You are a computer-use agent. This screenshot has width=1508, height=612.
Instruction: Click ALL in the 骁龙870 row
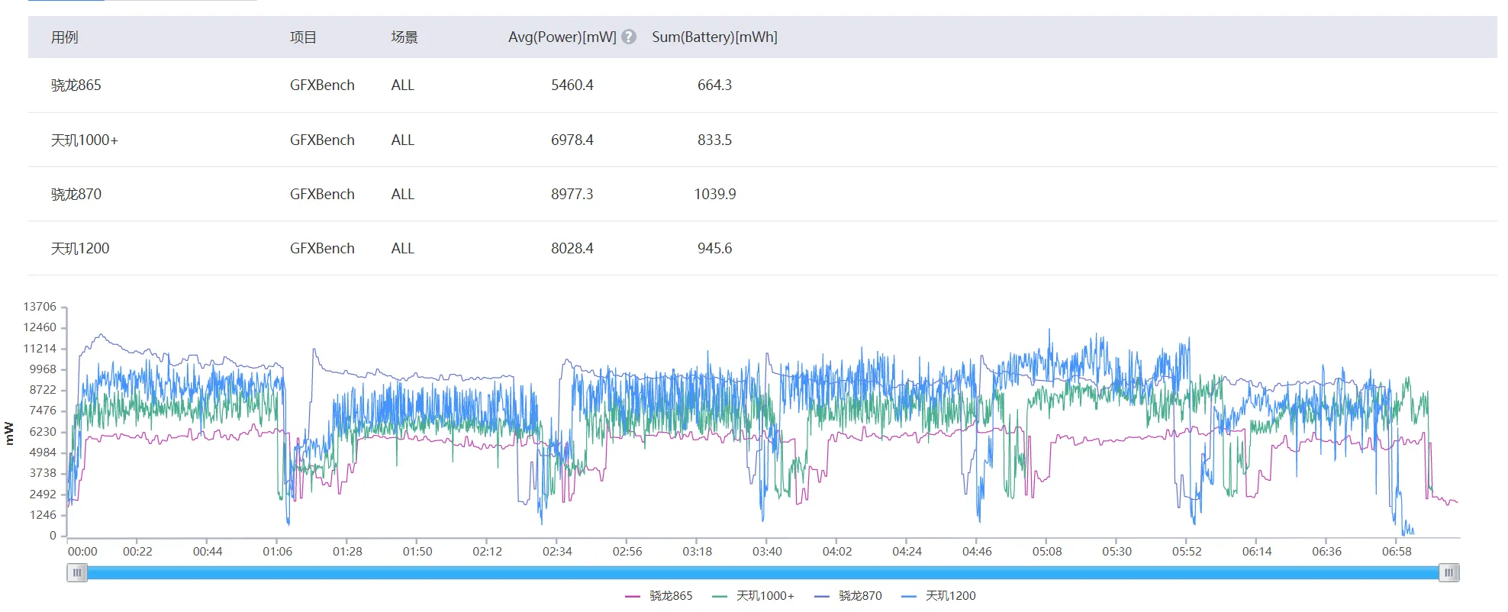(403, 195)
